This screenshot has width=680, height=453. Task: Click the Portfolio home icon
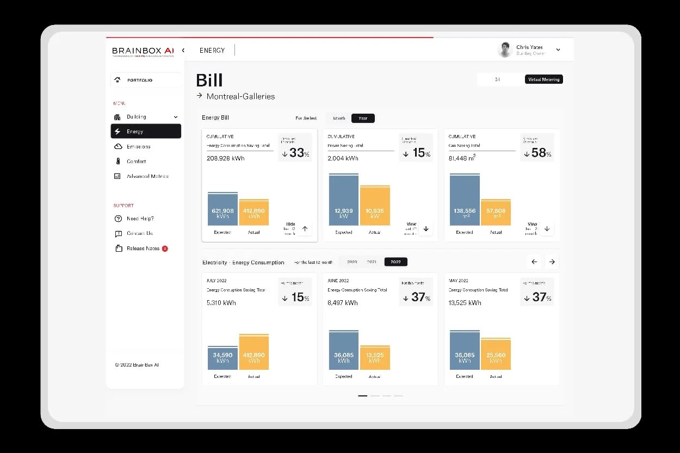pos(118,80)
